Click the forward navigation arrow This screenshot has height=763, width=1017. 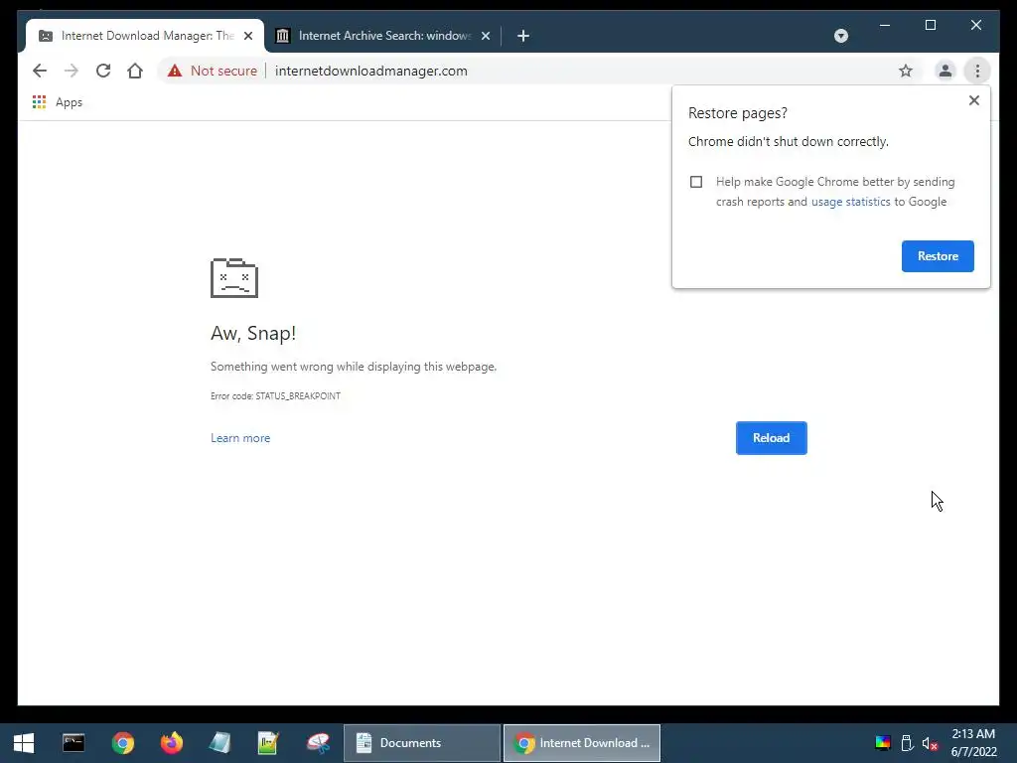point(72,71)
